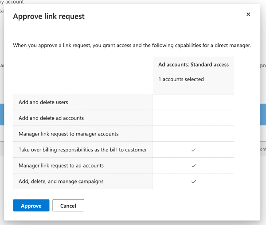Select 'Manager link request to manager accounts' row

(69, 134)
